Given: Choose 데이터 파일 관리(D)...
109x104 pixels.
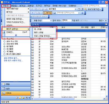Looking at the screenshot, I should 15,19.
